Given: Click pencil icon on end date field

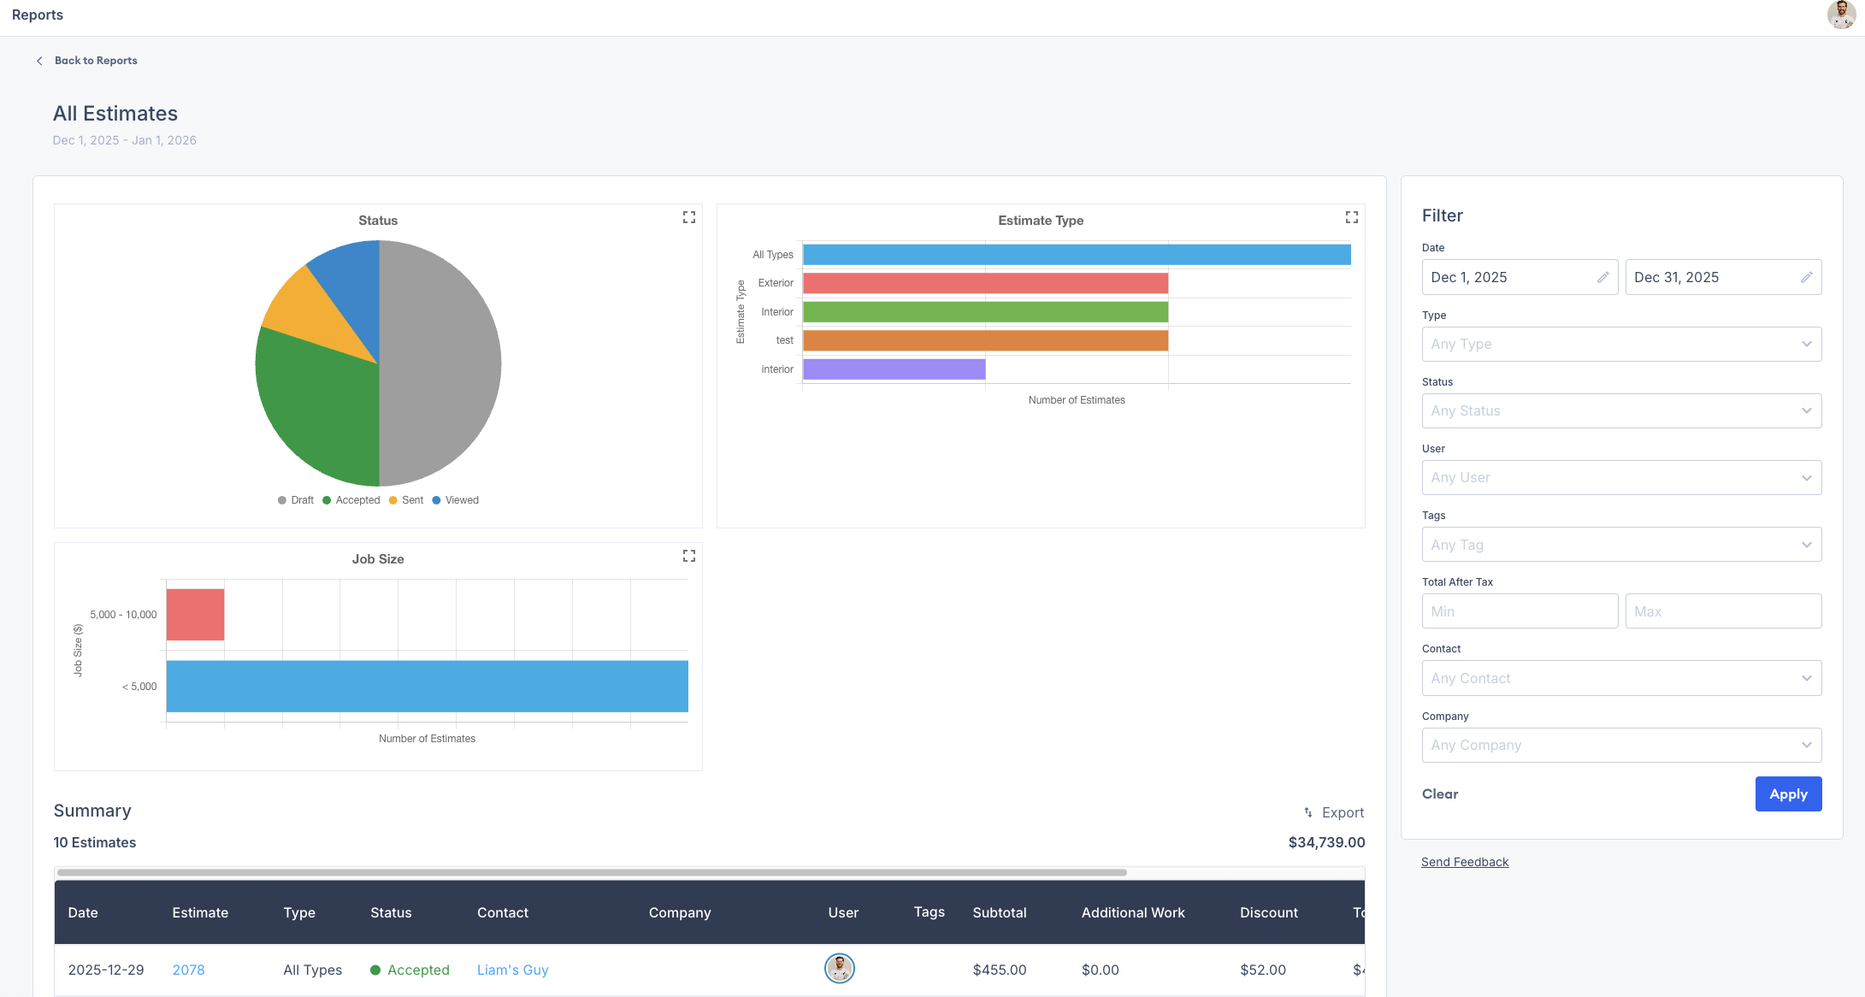Looking at the screenshot, I should point(1806,277).
